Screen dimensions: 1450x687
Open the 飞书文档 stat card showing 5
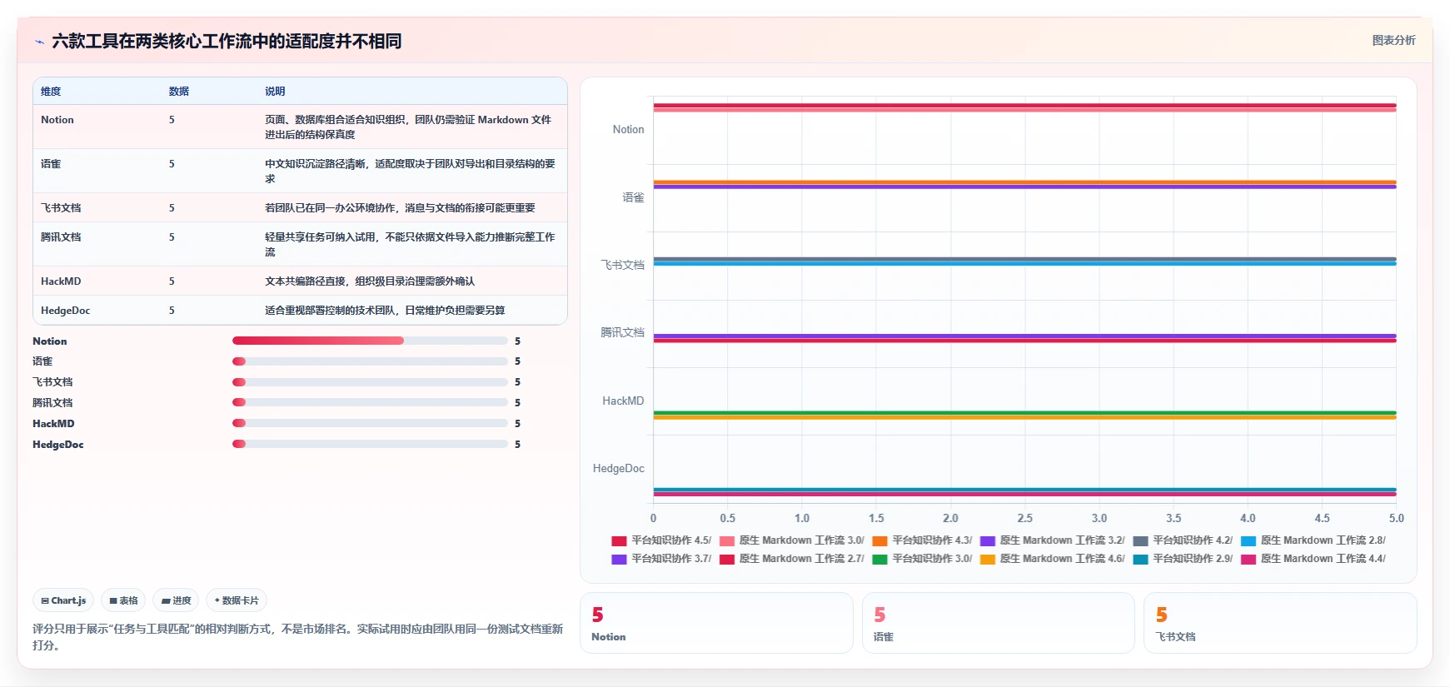[1280, 623]
